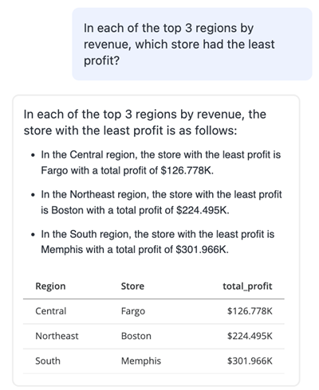Click 'Fargo' in the Central bullet text

tap(54, 170)
